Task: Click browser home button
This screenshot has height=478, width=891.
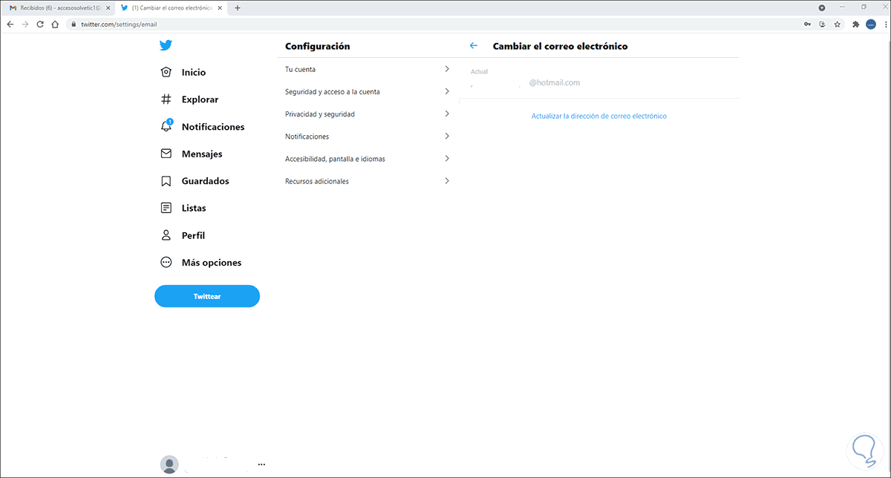Action: tap(55, 24)
